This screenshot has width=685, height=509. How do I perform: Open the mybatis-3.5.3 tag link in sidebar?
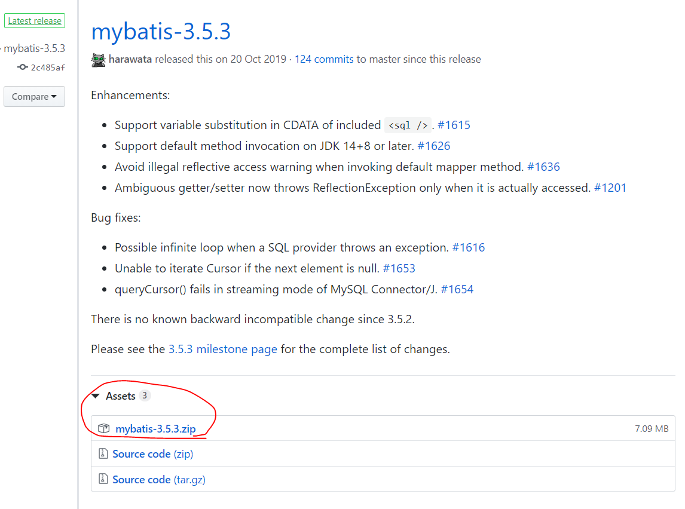(34, 48)
